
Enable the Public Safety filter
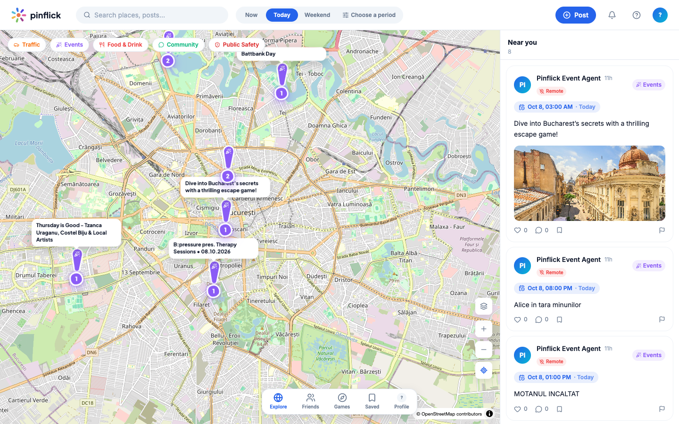point(237,45)
